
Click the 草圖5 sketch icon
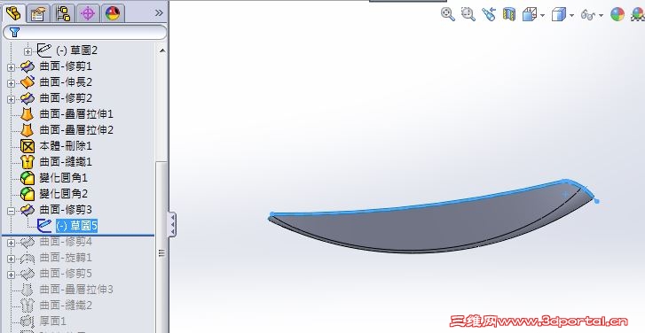[x=44, y=226]
